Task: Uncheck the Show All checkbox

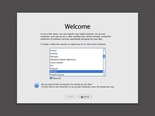Action: pos(51,78)
